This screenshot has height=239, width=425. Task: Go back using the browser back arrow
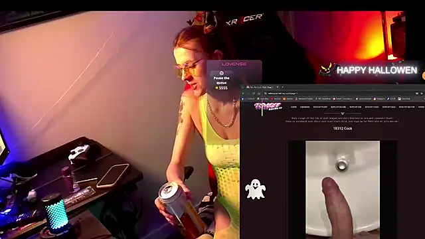tap(243, 94)
